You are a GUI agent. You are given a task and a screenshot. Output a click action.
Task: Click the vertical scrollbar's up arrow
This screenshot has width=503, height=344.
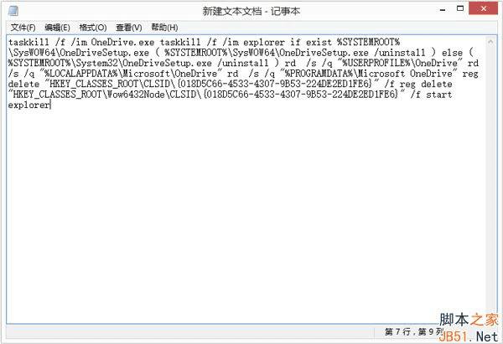click(490, 42)
